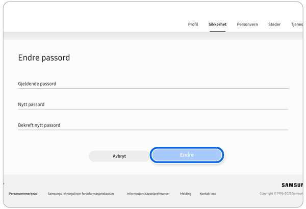The height and width of the screenshot is (209, 306).
Task: Click the Melding footer link
Action: click(x=186, y=194)
